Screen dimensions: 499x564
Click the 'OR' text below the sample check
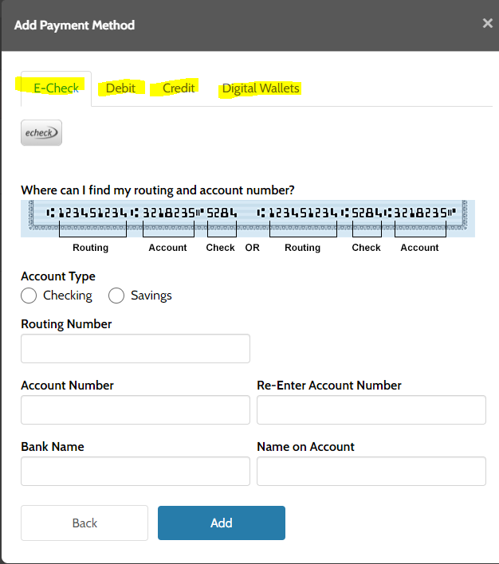click(x=253, y=248)
